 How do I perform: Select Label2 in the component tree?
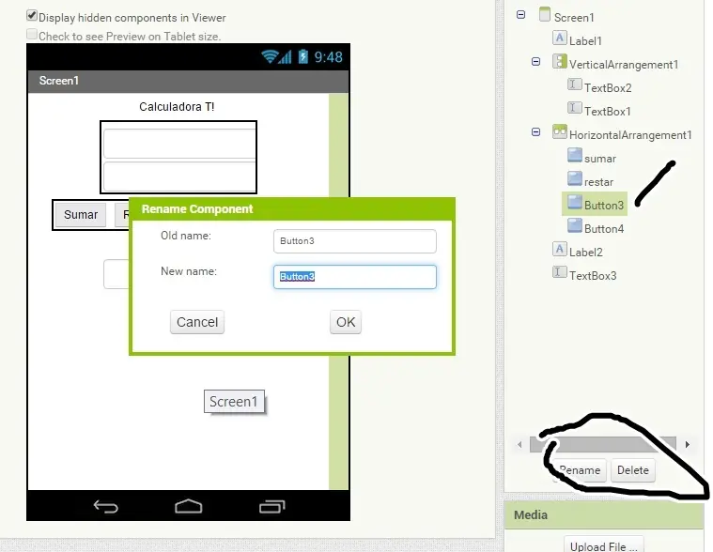[585, 253]
